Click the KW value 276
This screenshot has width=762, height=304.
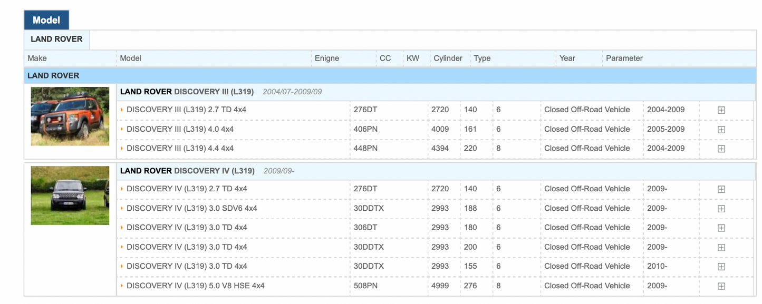(470, 286)
